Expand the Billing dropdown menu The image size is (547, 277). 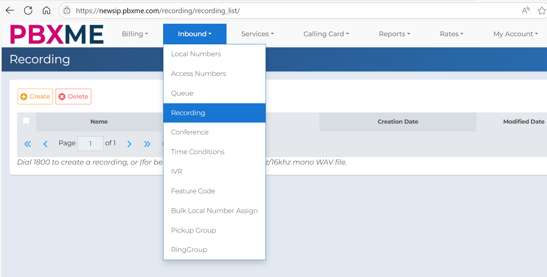pyautogui.click(x=135, y=34)
